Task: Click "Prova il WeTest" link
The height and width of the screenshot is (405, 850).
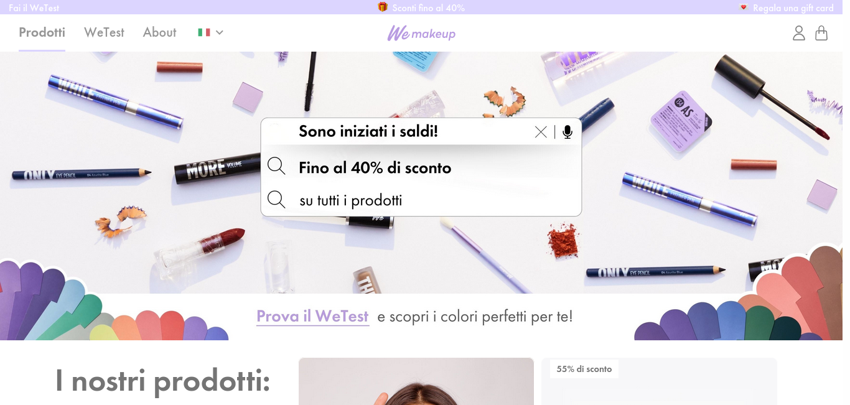Action: pyautogui.click(x=312, y=316)
